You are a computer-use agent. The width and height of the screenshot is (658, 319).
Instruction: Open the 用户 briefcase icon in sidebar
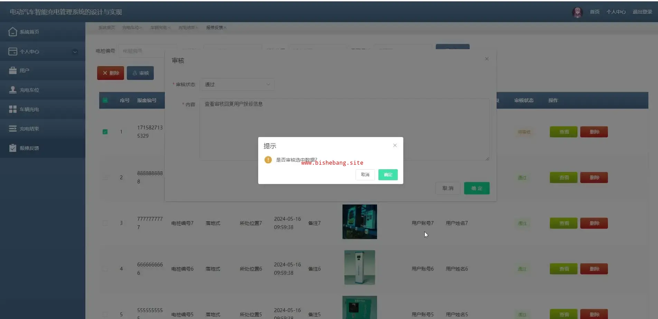[13, 71]
